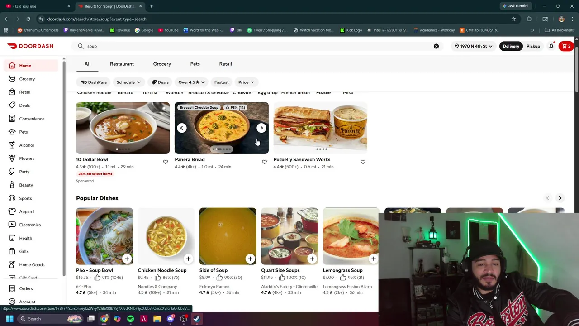Screen dimensions: 579x326
Task: Advance Popular Dishes carousel to next
Action: click(560, 198)
